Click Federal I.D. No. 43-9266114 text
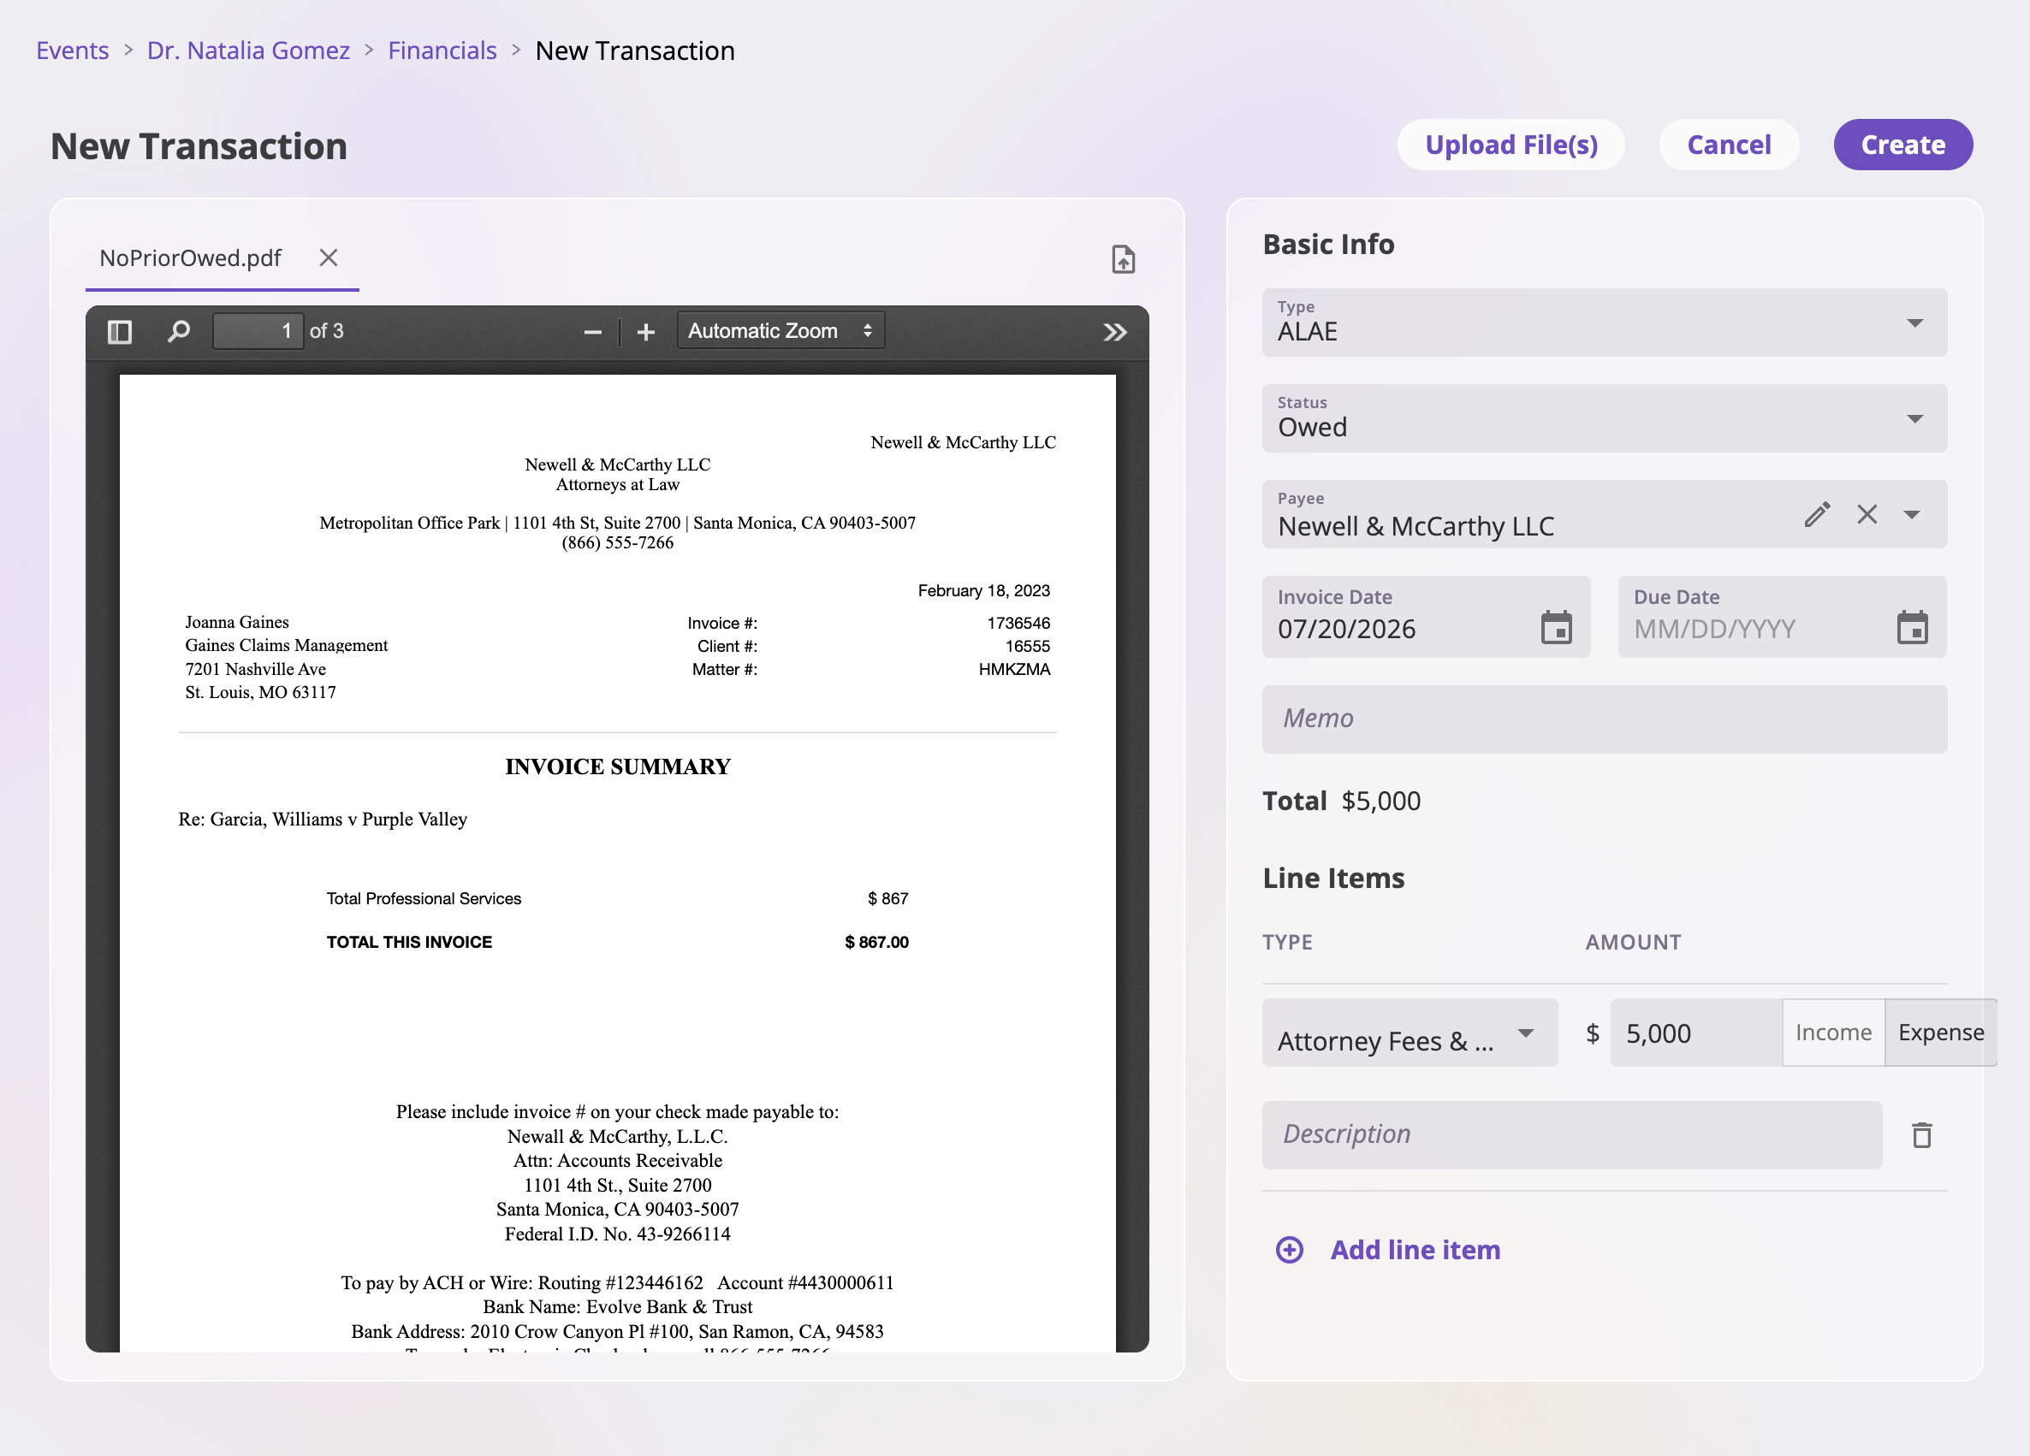The width and height of the screenshot is (2030, 1456). coord(618,1234)
